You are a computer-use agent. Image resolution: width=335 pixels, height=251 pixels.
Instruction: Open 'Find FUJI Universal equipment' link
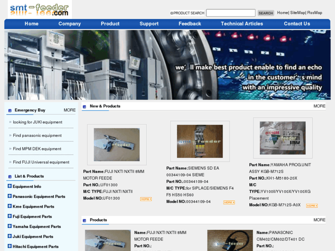point(41,162)
